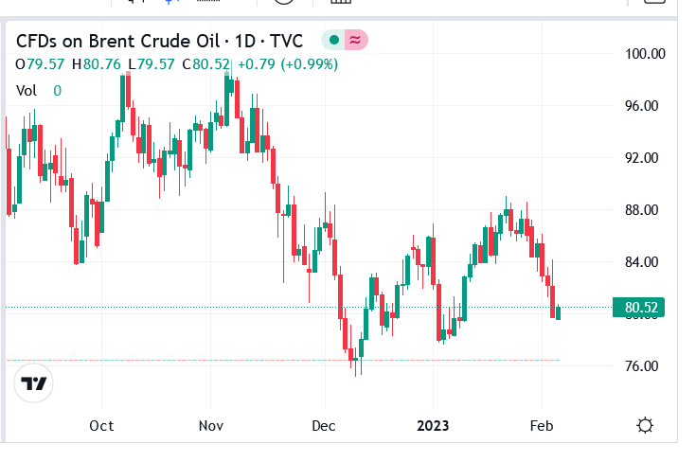Click the 2023 label on time axis
This screenshot has height=462, width=696.
click(x=434, y=425)
